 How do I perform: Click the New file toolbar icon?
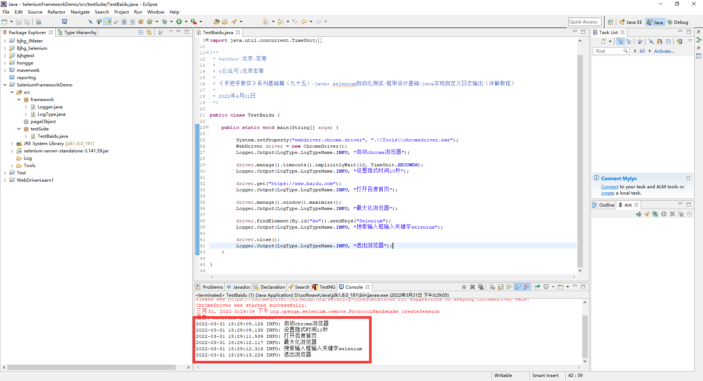[5, 22]
